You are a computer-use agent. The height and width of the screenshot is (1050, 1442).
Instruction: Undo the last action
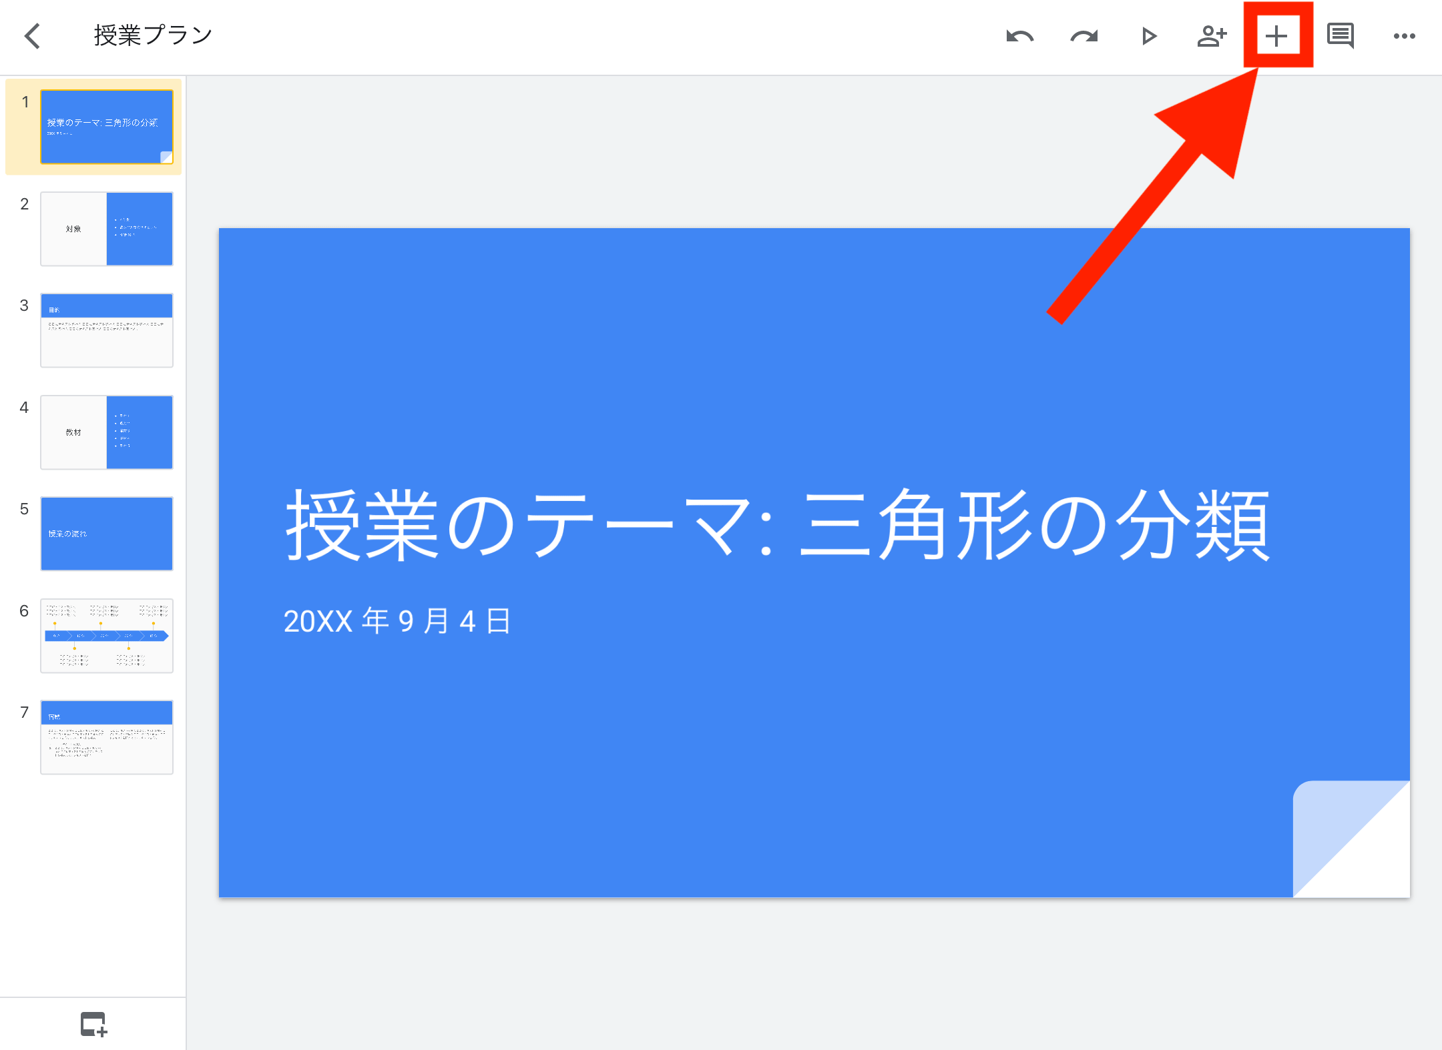point(1019,36)
